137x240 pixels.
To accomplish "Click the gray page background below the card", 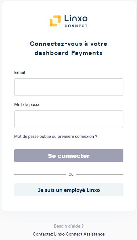I will click(18, 227).
